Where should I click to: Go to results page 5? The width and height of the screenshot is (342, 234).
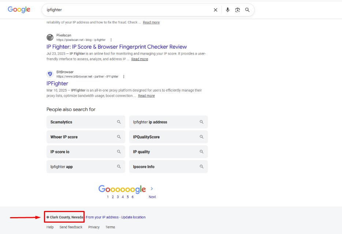click(127, 197)
